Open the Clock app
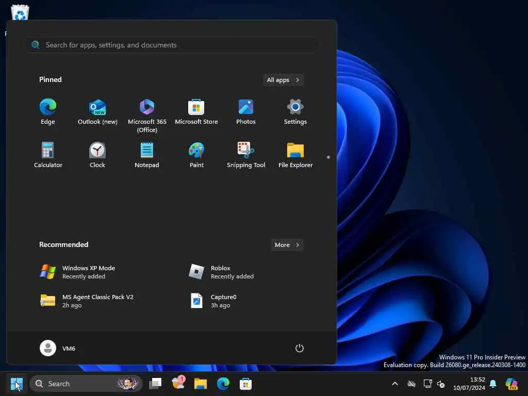528x396 pixels. [x=97, y=155]
